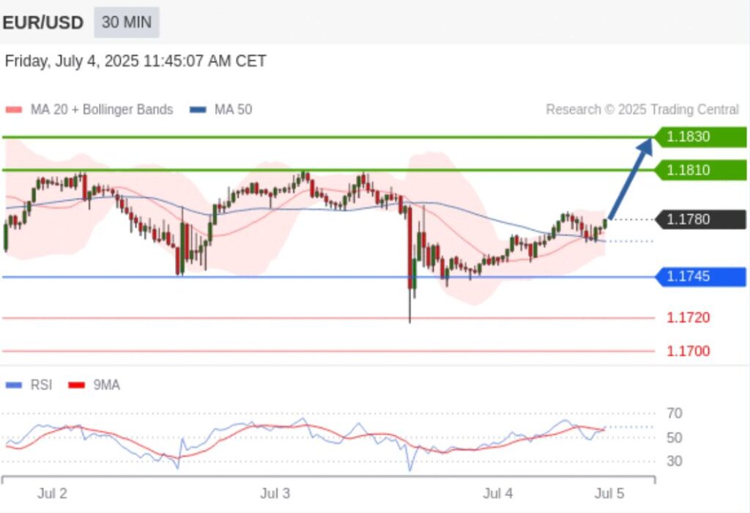The height and width of the screenshot is (513, 750).
Task: Click the blue RSI legend swatch
Action: tap(14, 385)
